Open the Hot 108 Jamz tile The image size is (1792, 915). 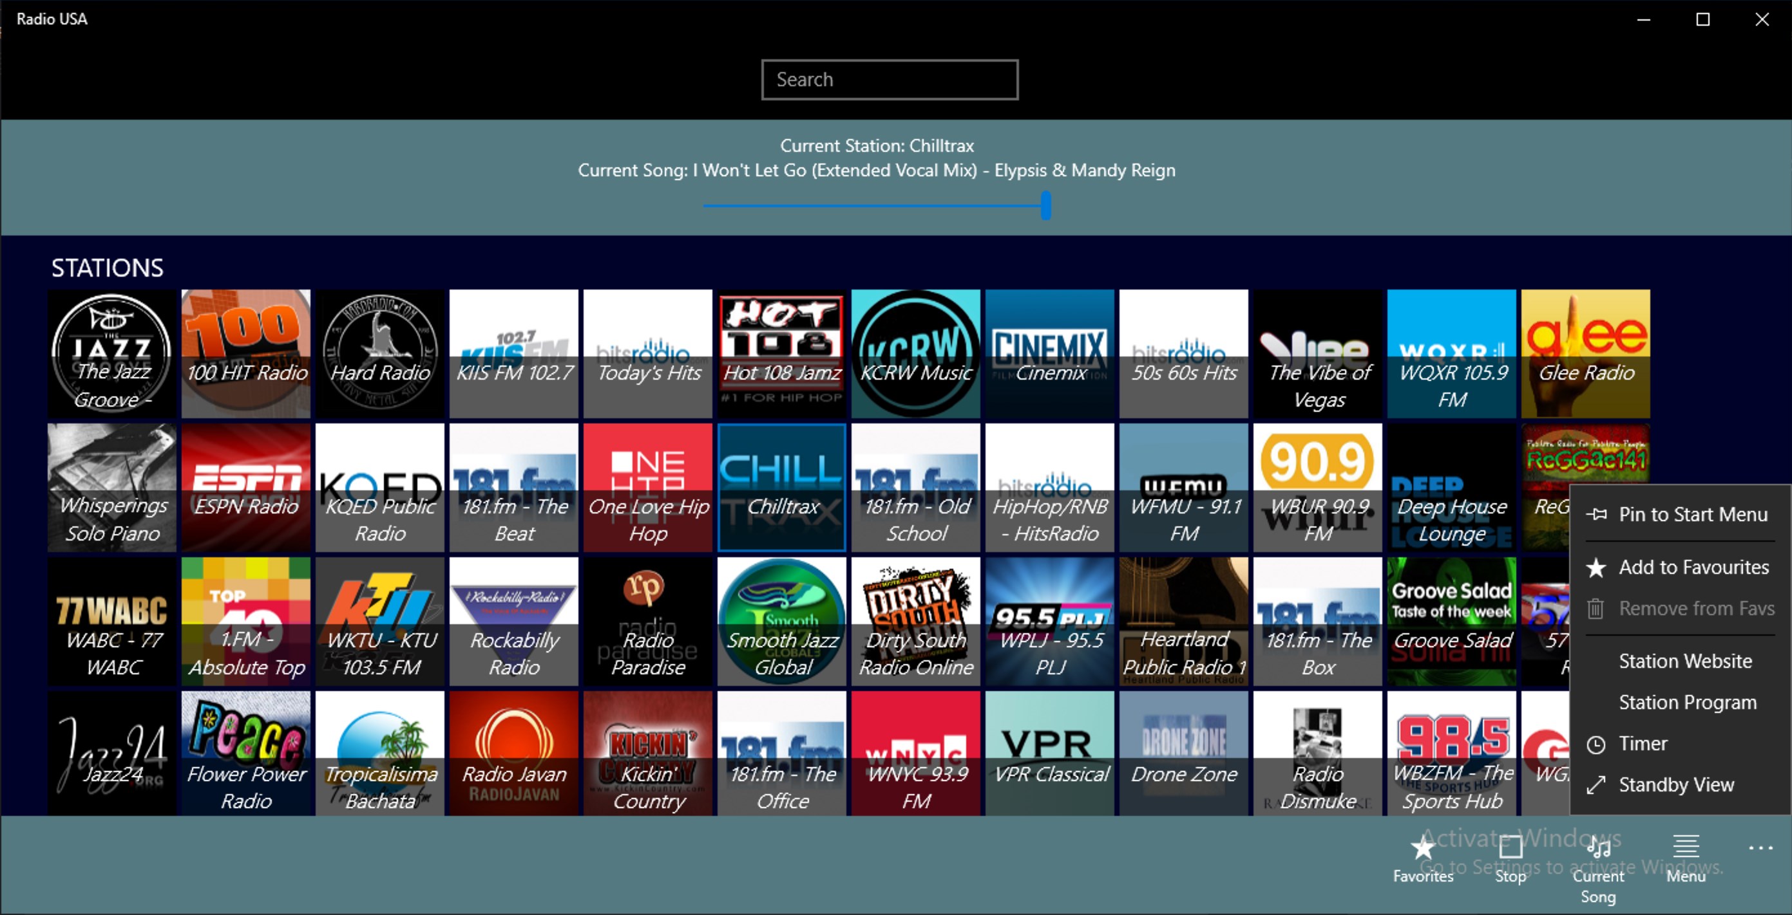pyautogui.click(x=782, y=354)
